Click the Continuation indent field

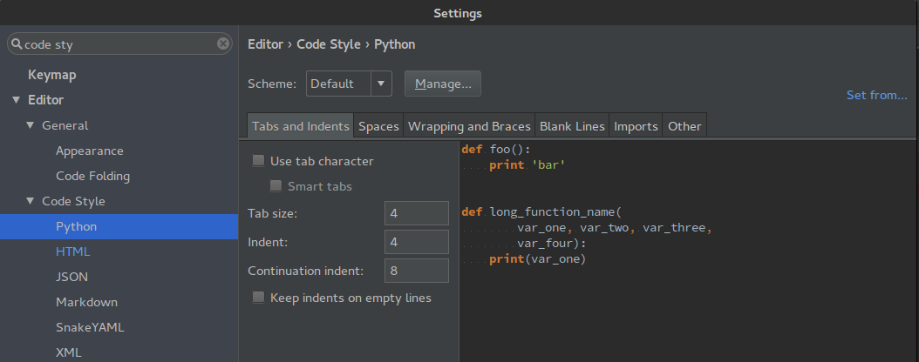[x=417, y=271]
